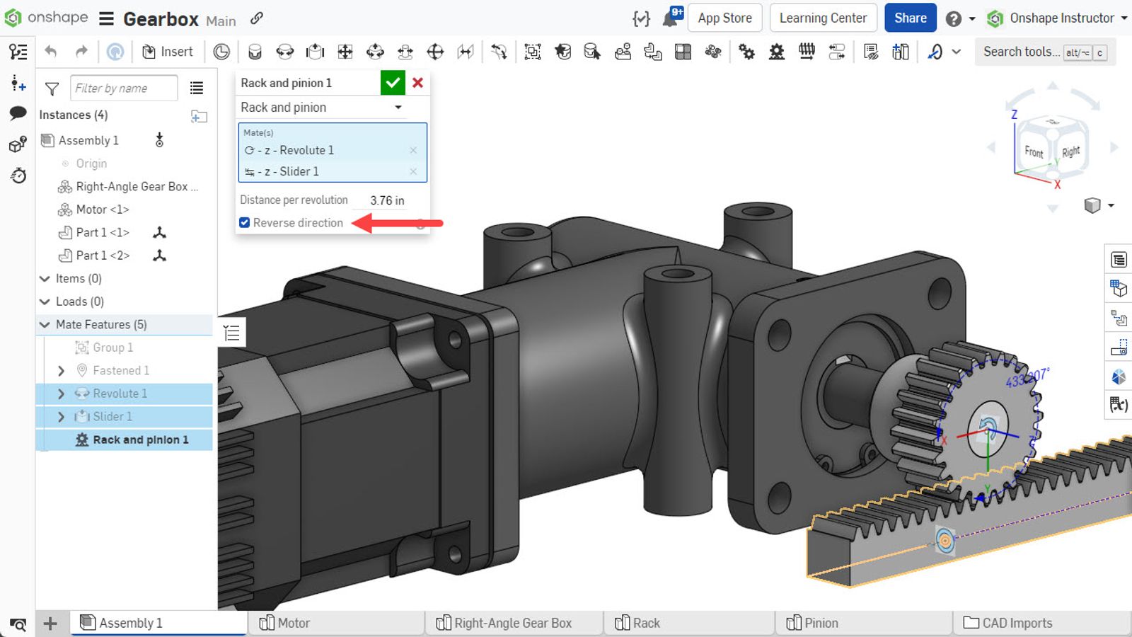Switch to the Rack tab
1132x637 pixels.
[x=647, y=623]
